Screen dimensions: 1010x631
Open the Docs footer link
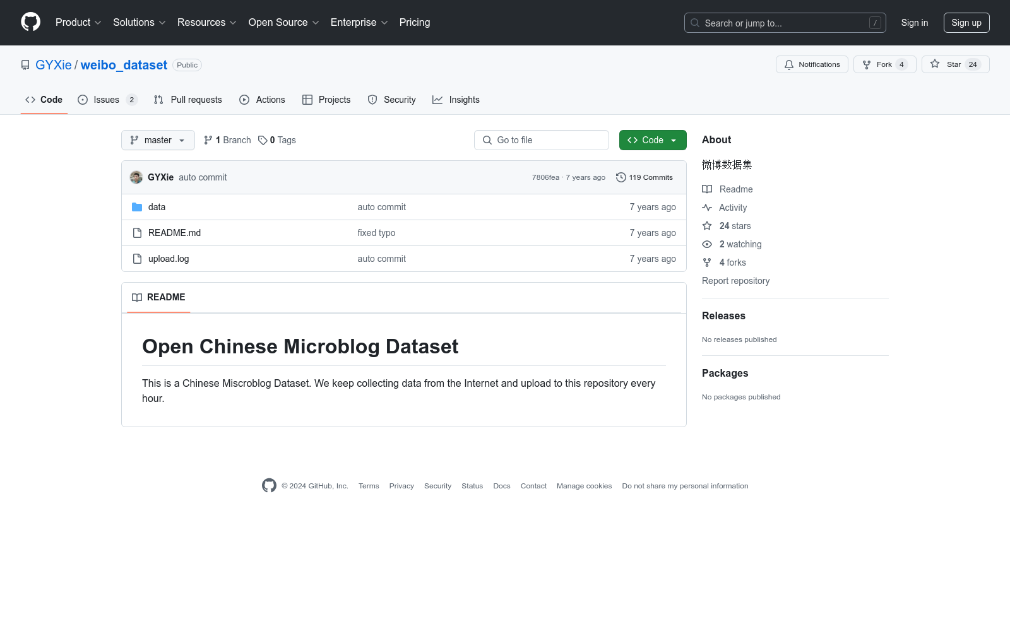(x=502, y=486)
